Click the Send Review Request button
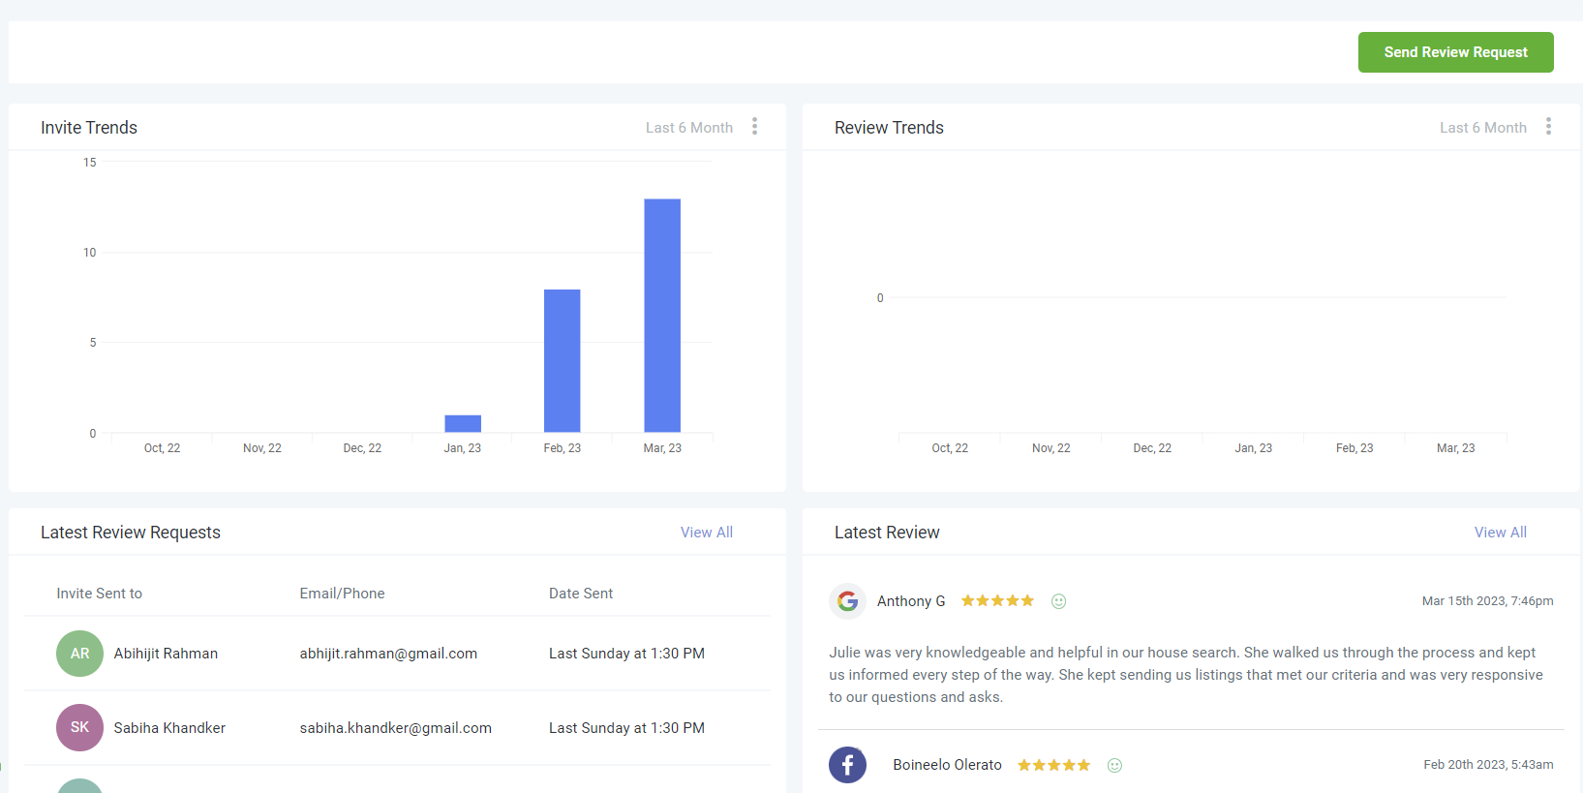 tap(1455, 52)
